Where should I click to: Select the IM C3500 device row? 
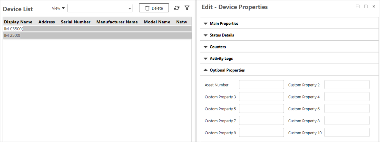click(x=97, y=29)
